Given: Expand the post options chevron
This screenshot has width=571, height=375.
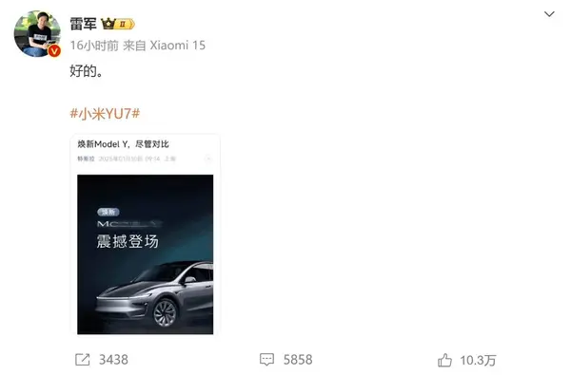Looking at the screenshot, I should 549,14.
